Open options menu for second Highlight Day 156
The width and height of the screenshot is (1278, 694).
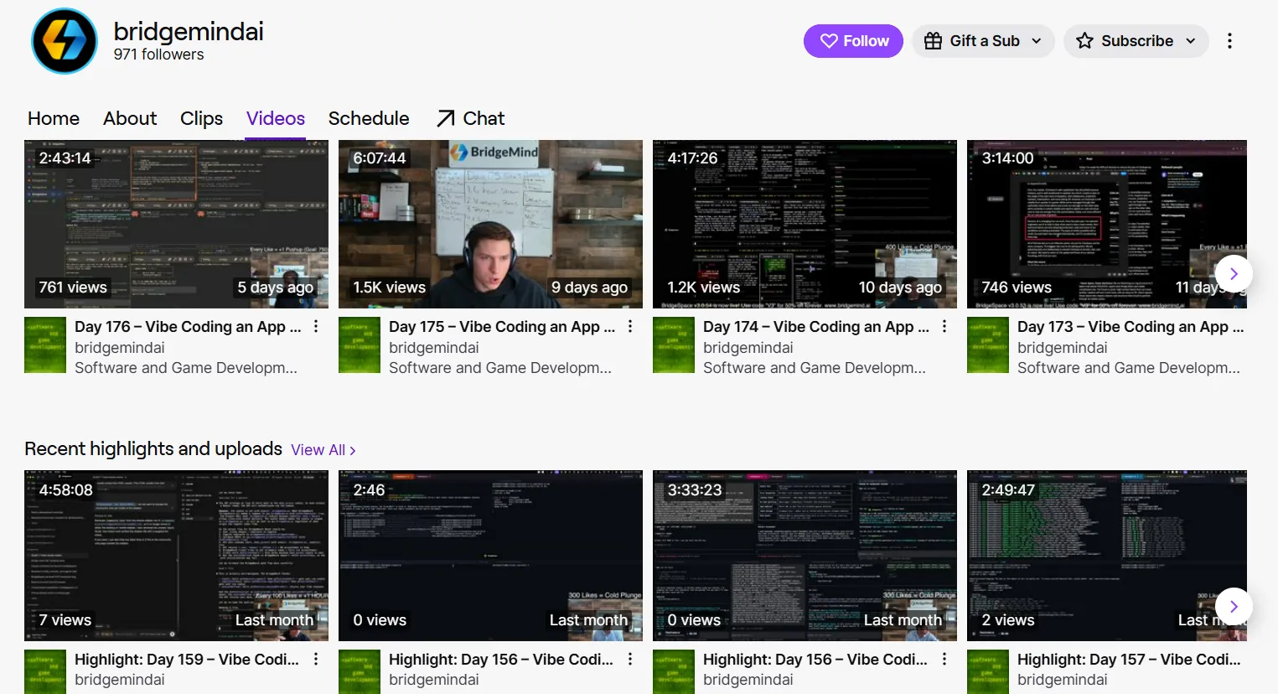pyautogui.click(x=944, y=660)
